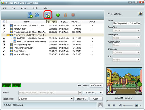Uncheck the GoOnGirl.mp4 checkbox
The width and height of the screenshot is (145, 110).
click(x=4, y=51)
